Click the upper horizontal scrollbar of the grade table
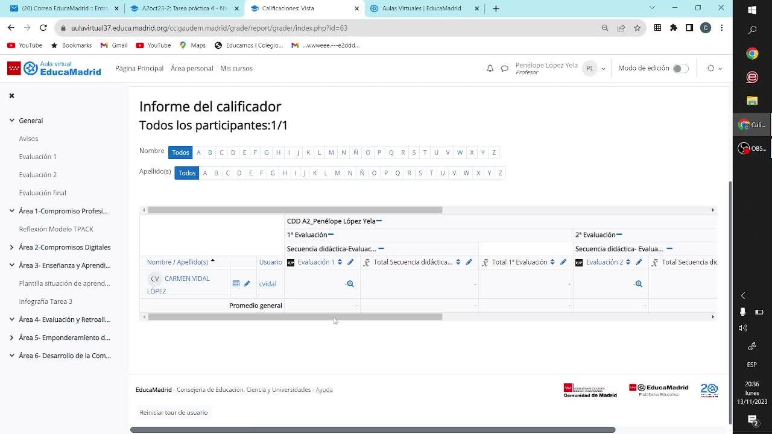Viewport: 772px width, 434px height. (x=295, y=210)
